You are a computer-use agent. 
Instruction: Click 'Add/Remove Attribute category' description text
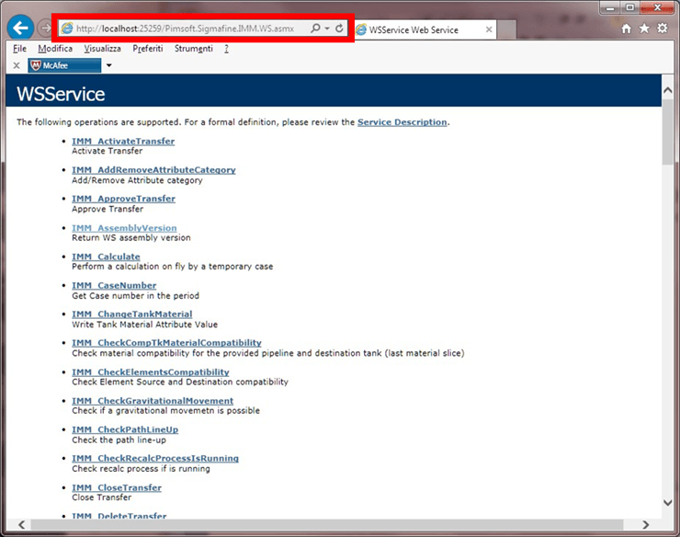pos(137,180)
